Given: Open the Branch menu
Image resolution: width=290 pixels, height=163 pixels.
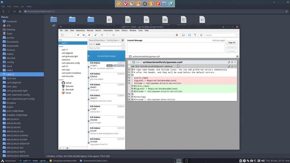Looking at the screenshot, I should click(x=98, y=30).
